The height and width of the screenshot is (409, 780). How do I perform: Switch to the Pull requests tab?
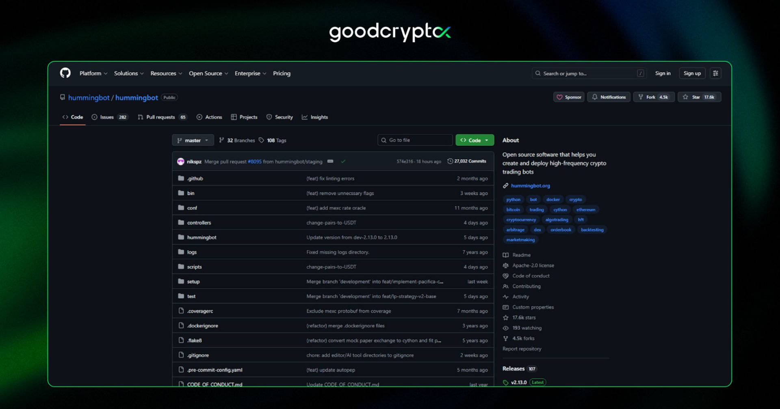[162, 117]
